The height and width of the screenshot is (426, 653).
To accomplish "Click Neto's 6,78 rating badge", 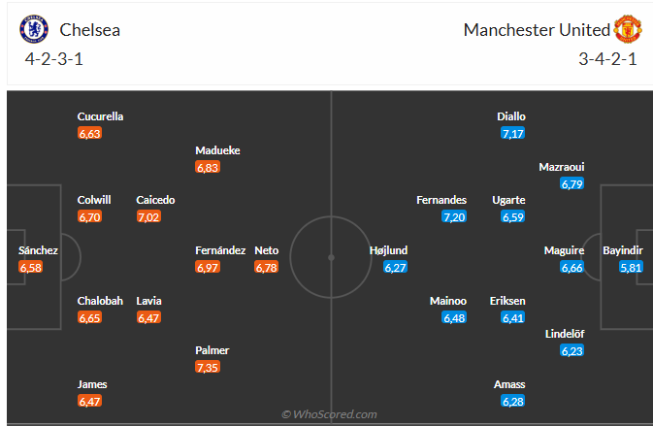I will [x=266, y=268].
